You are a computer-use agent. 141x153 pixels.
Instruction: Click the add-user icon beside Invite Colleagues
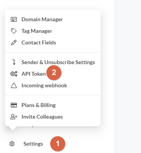[x=14, y=117]
